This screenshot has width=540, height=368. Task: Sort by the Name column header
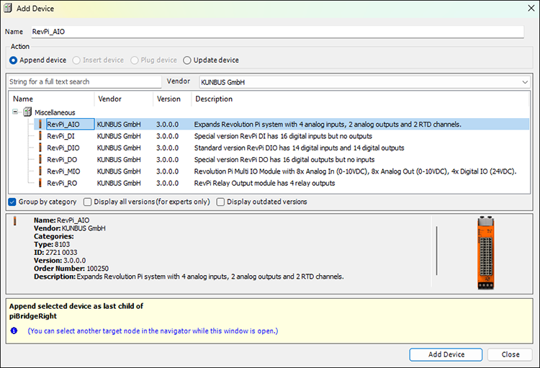(52, 99)
